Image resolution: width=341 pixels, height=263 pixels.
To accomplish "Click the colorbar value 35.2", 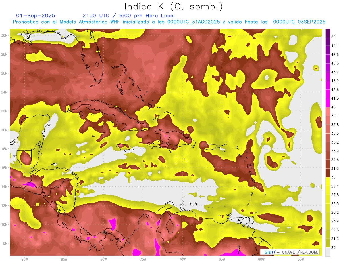I will pos(335,142).
